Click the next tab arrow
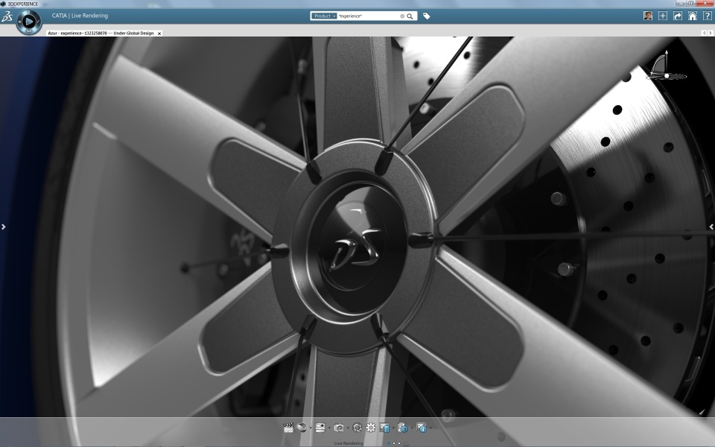 [710, 33]
